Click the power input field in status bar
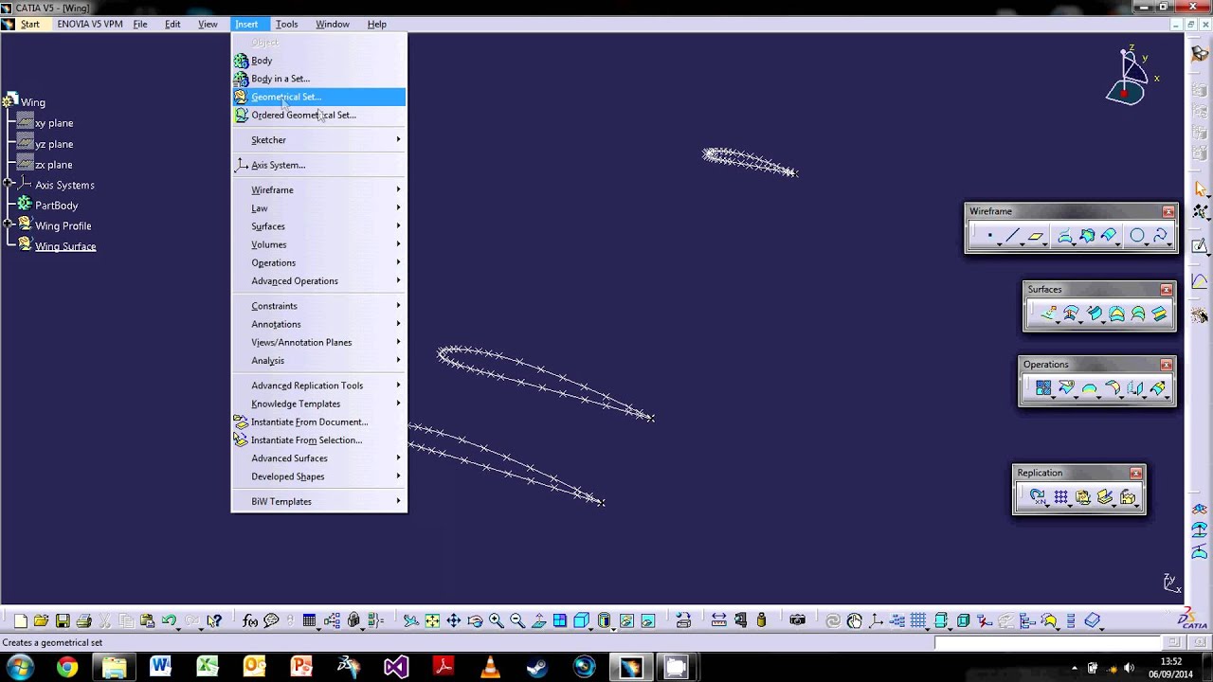This screenshot has height=682, width=1213. [1046, 643]
